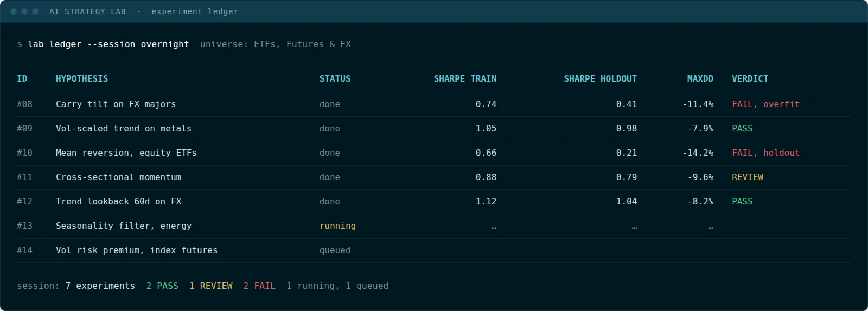Click the 'AI STRATEGY LAB' title text
The height and width of the screenshot is (311, 868).
pos(87,11)
